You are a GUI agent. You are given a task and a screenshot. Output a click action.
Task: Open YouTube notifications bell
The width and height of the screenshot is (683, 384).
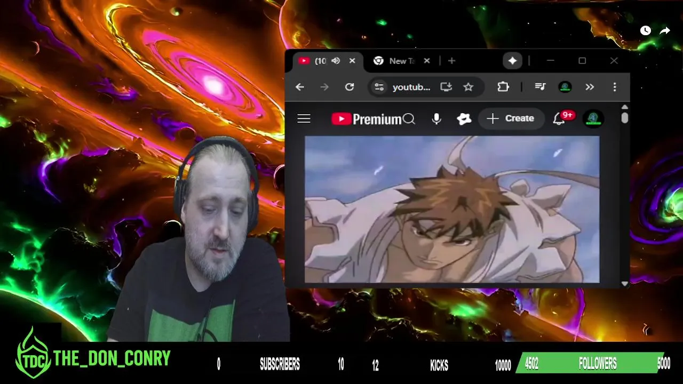coord(559,119)
